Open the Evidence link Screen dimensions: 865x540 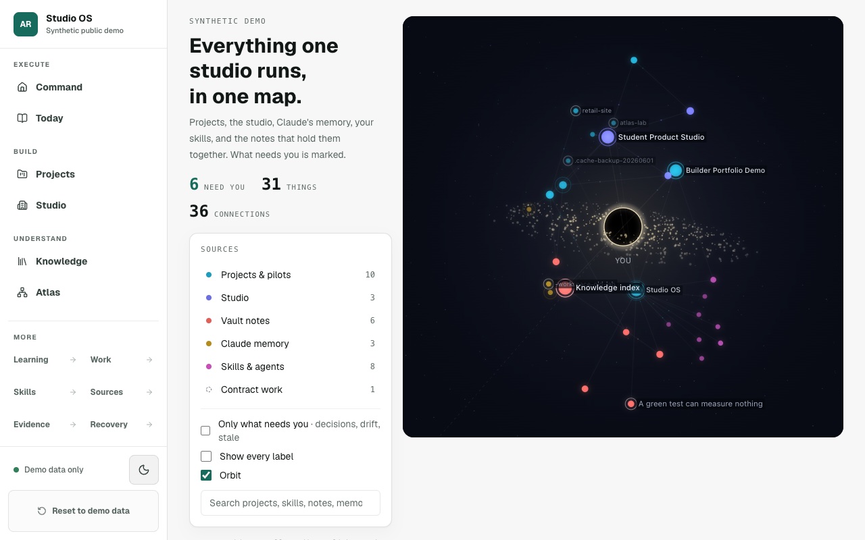45,425
